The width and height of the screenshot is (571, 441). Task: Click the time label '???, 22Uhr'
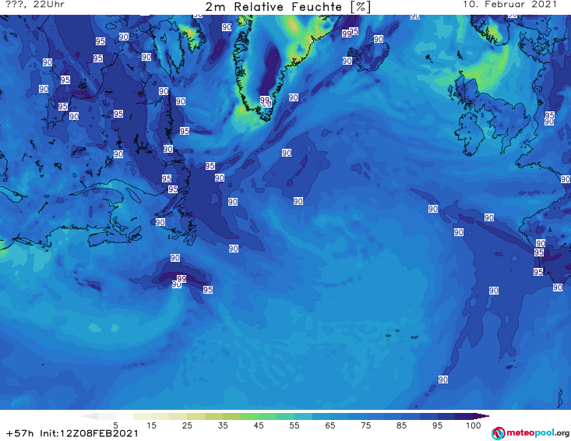coord(35,5)
